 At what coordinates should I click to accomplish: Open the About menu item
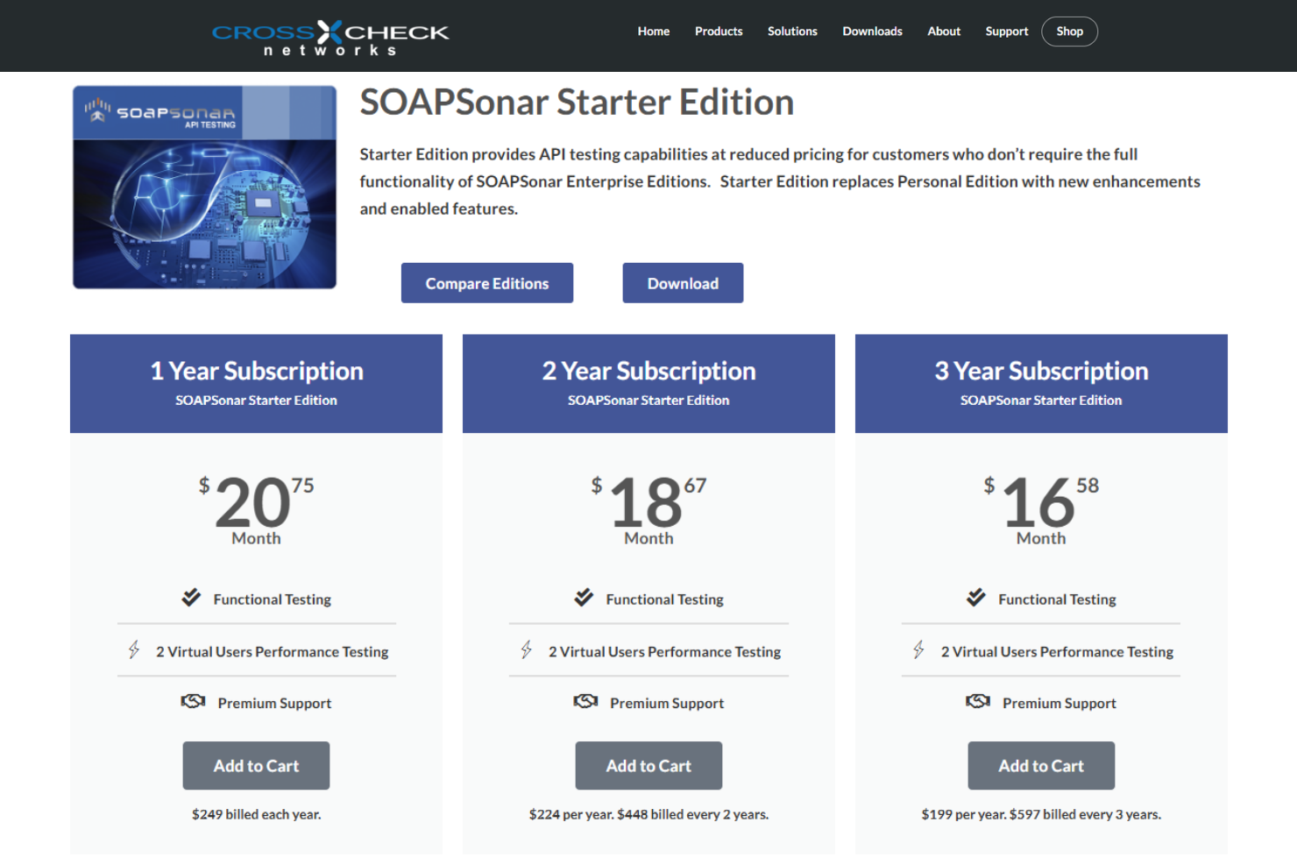pos(944,32)
